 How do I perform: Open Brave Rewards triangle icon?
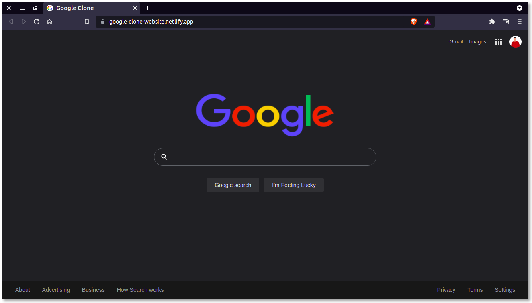point(427,22)
